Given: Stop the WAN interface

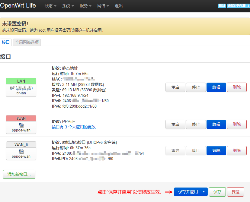Looking at the screenshot, I should coord(196,124).
